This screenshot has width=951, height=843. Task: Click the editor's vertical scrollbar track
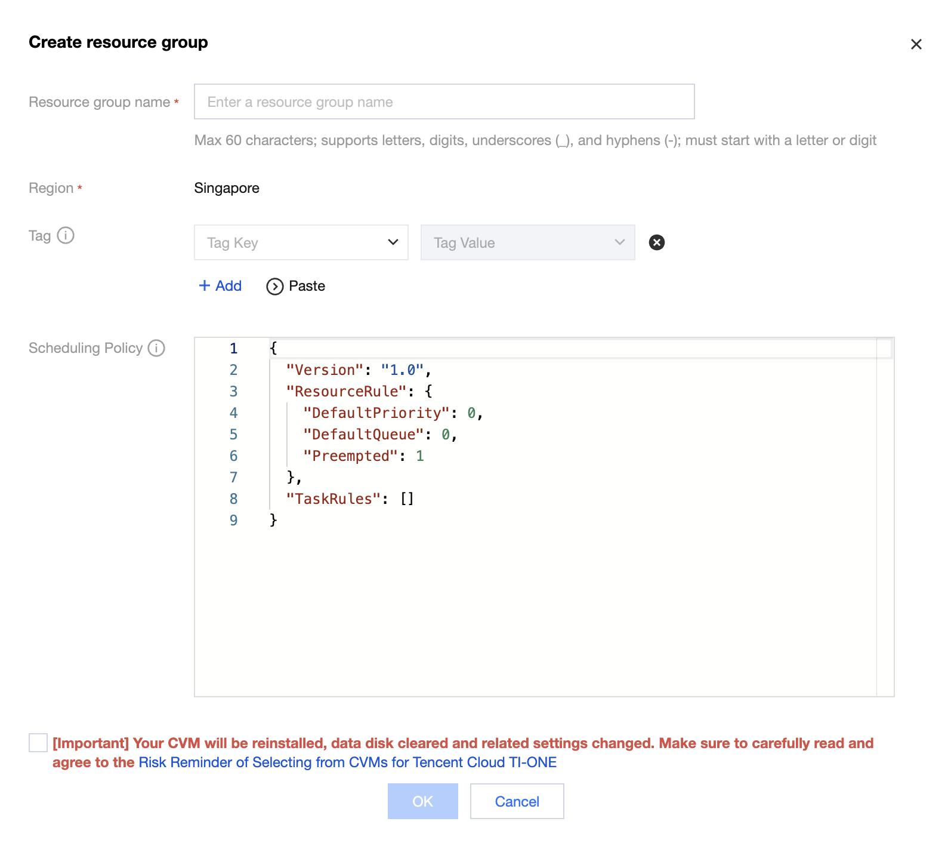(885, 525)
